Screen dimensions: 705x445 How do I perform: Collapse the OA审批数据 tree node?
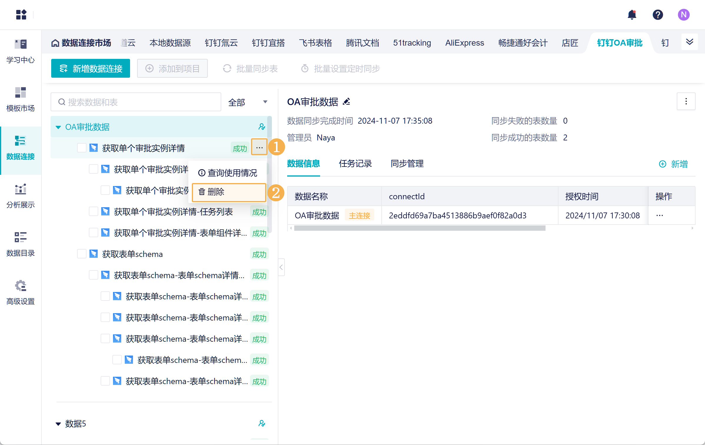58,127
